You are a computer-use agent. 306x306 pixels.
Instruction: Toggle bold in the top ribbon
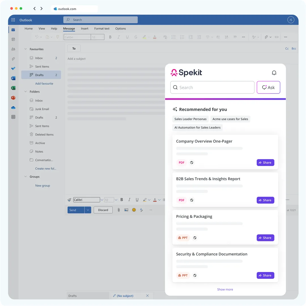[110, 37]
